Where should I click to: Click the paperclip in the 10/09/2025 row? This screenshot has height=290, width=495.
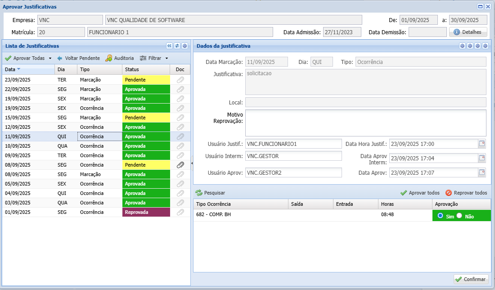(180, 146)
